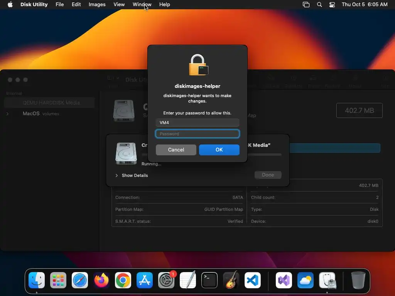Launch GarageBand from the Dock
The width and height of the screenshot is (395, 296).
click(x=231, y=280)
